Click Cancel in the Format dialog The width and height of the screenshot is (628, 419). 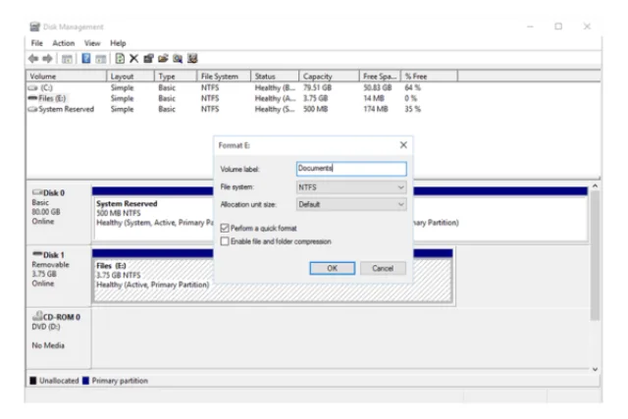coord(383,269)
